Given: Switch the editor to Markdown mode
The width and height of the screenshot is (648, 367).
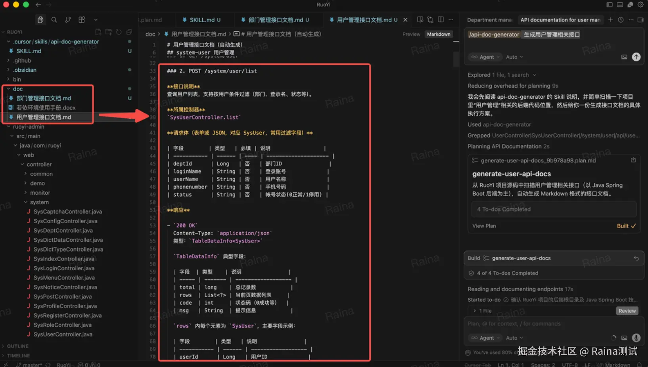Looking at the screenshot, I should coord(439,34).
